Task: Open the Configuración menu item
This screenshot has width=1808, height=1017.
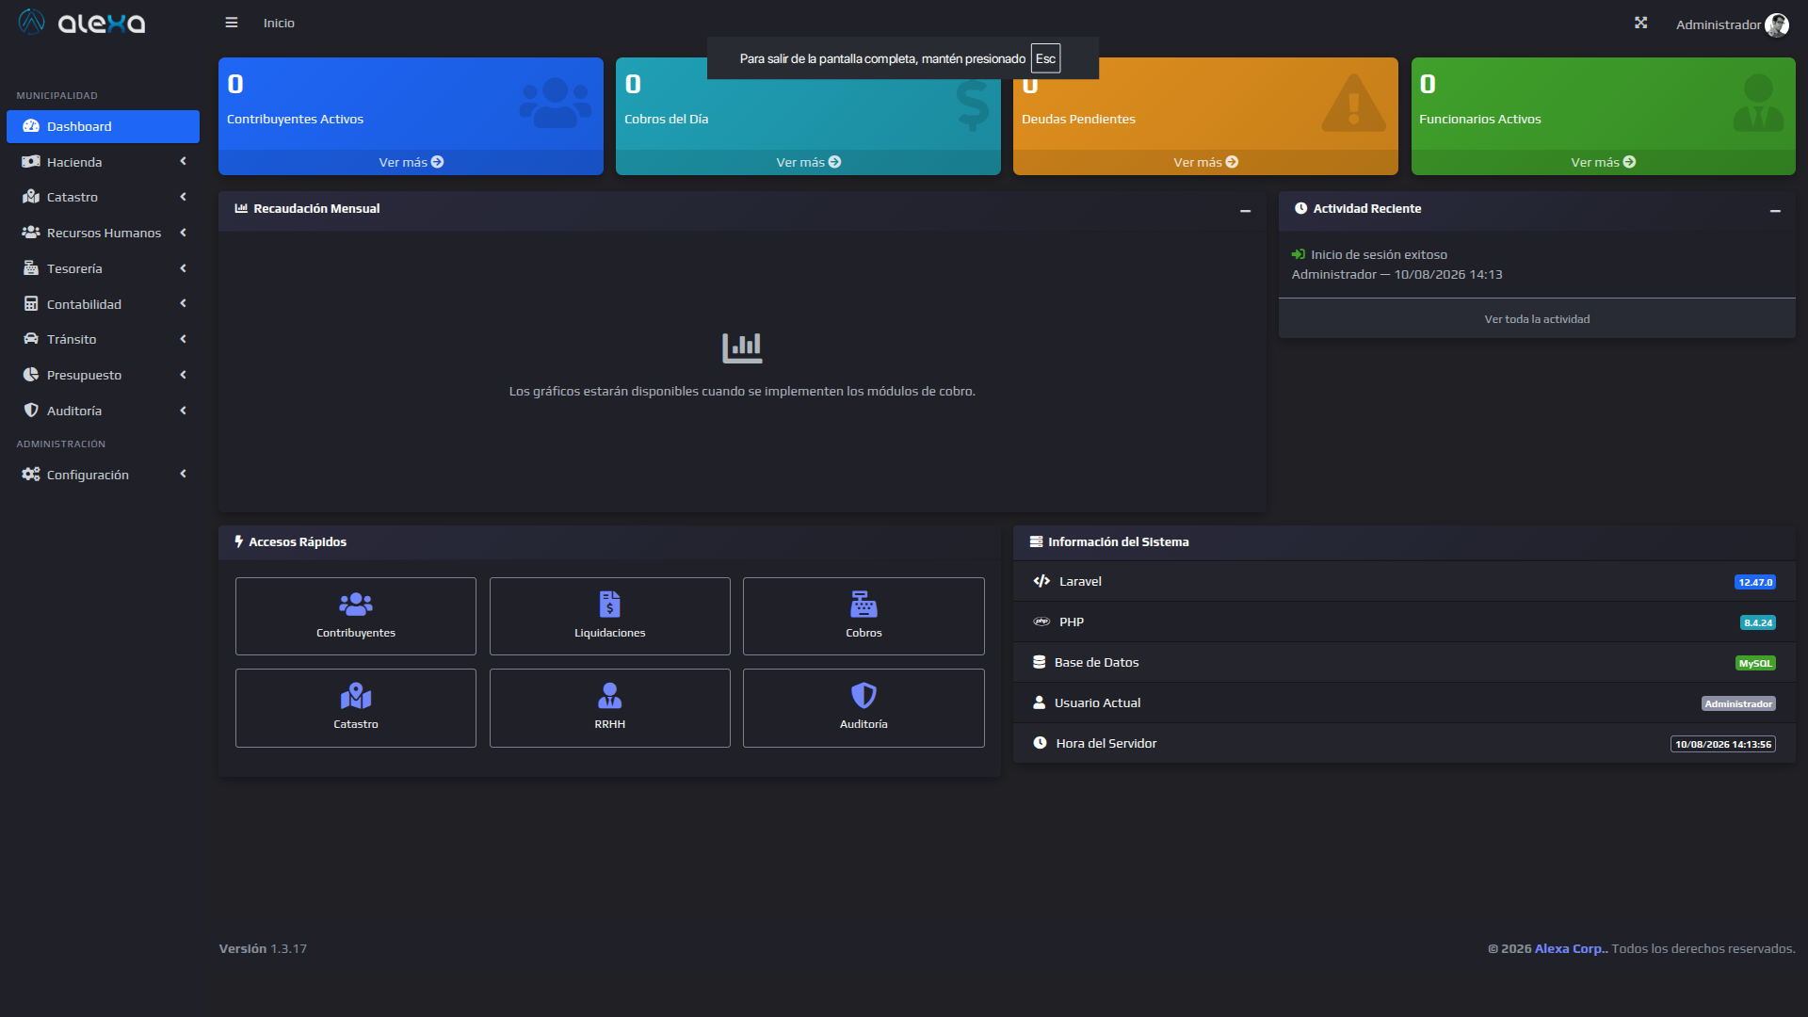Action: click(x=103, y=475)
